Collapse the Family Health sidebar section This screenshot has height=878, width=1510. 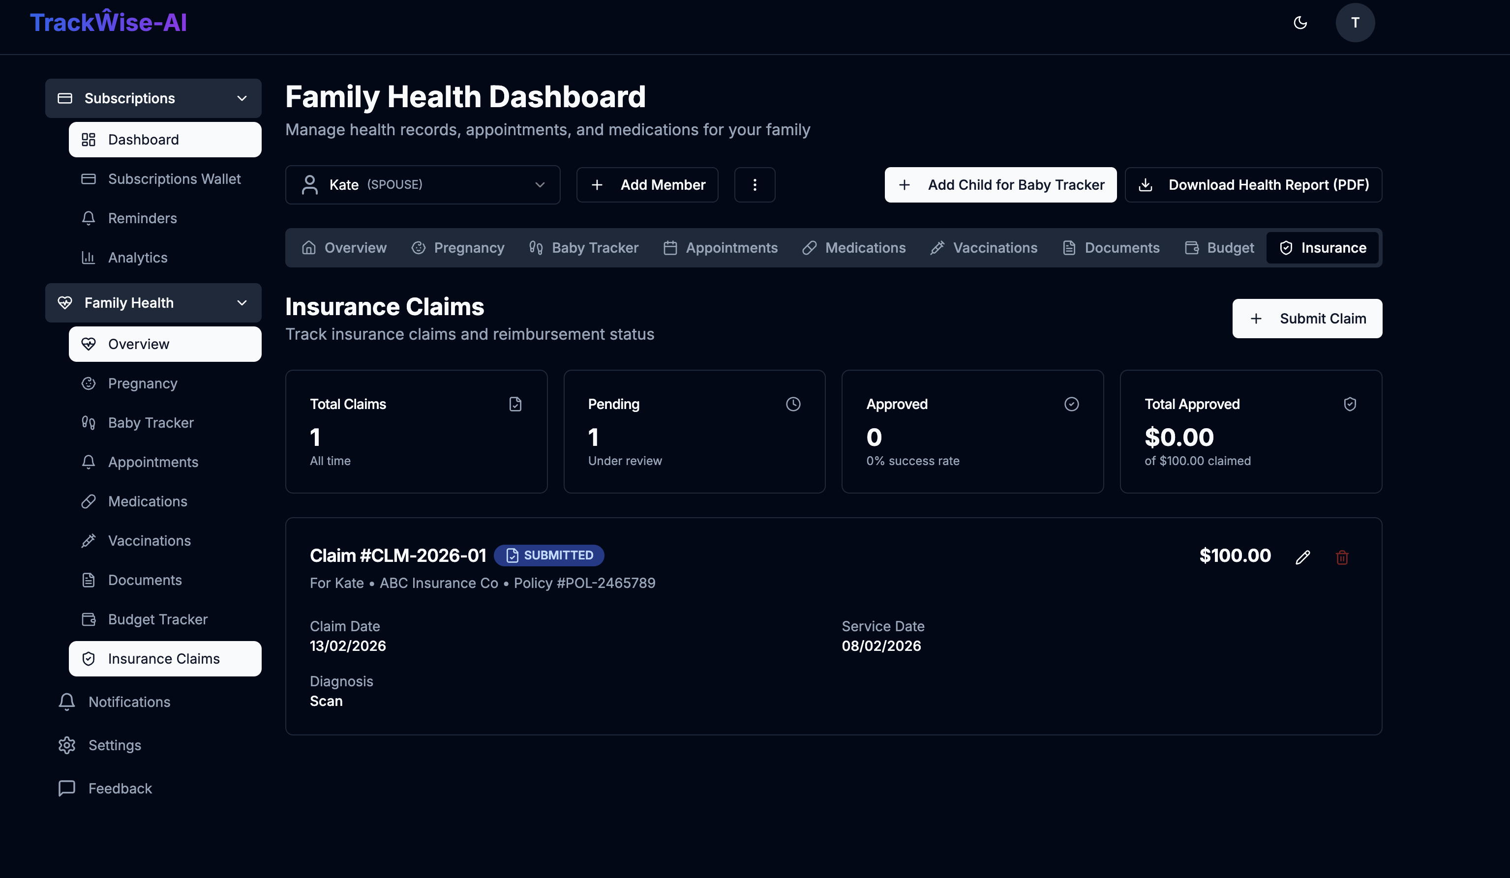[242, 302]
